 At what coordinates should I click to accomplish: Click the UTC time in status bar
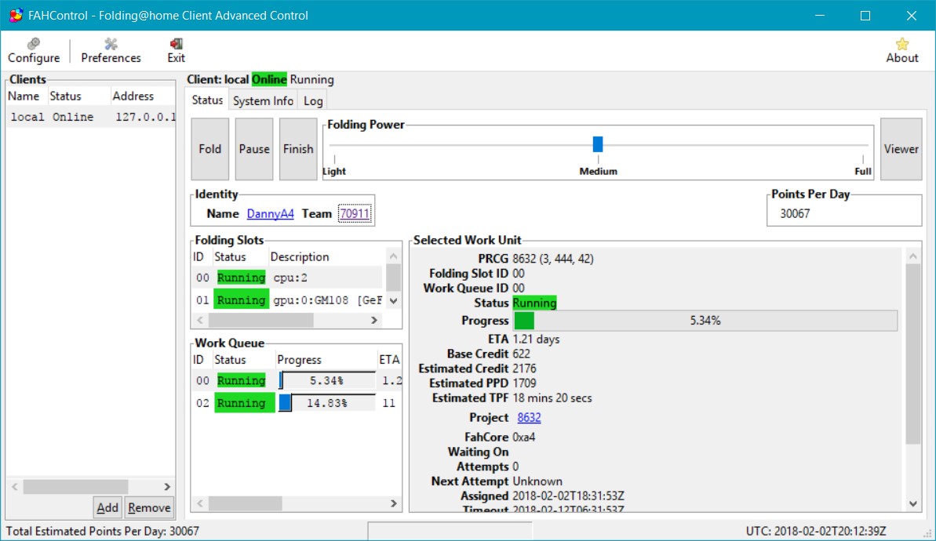tap(816, 531)
